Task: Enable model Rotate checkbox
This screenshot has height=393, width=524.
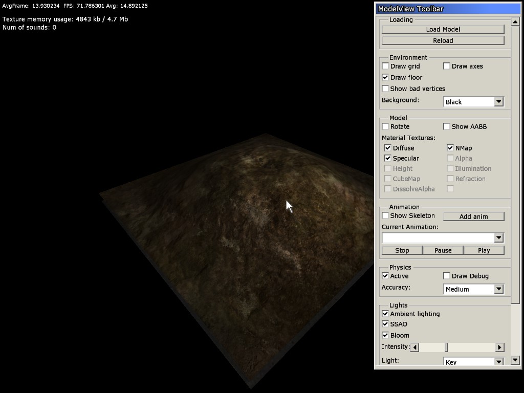Action: [385, 126]
